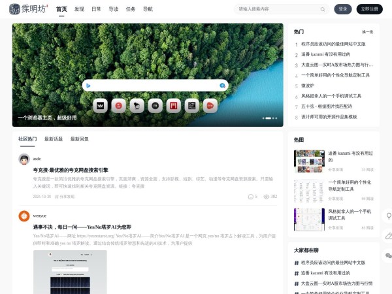This screenshot has width=392, height=294.
Task: Click the pencil edit icon on right edge
Action: [388, 235]
